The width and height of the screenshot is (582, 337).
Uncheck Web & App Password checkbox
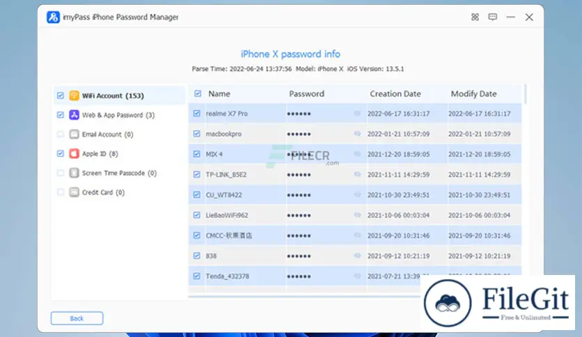(61, 115)
